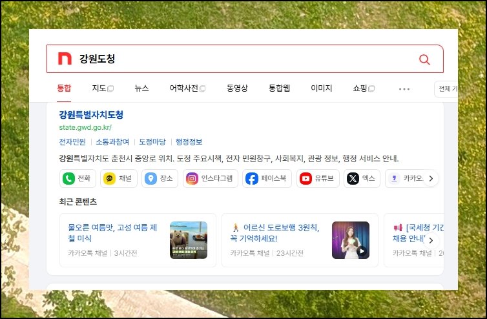Play the video on 어르신 도로보행 card
The image size is (487, 319).
[x=362, y=251]
